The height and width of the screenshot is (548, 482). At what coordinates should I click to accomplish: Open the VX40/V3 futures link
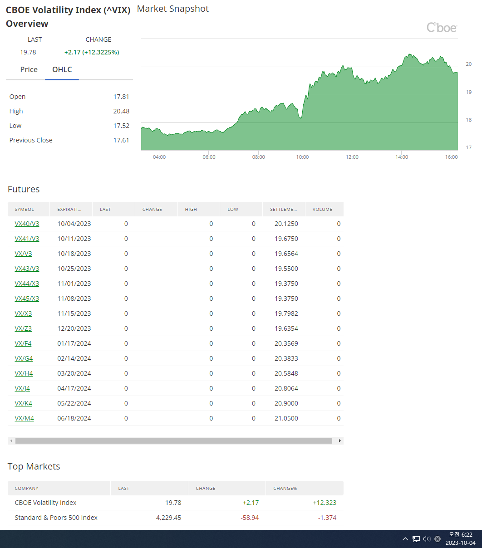coord(27,224)
